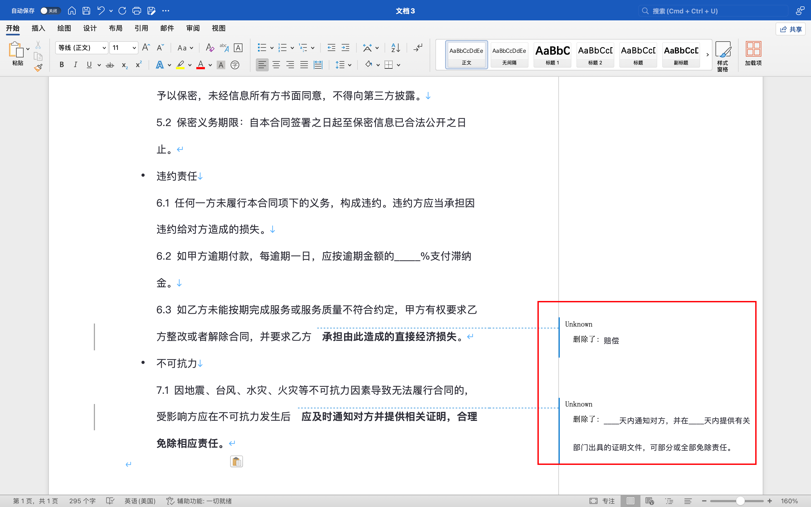This screenshot has width=811, height=507.
Task: Center-align text with center alignment icon
Action: [276, 65]
